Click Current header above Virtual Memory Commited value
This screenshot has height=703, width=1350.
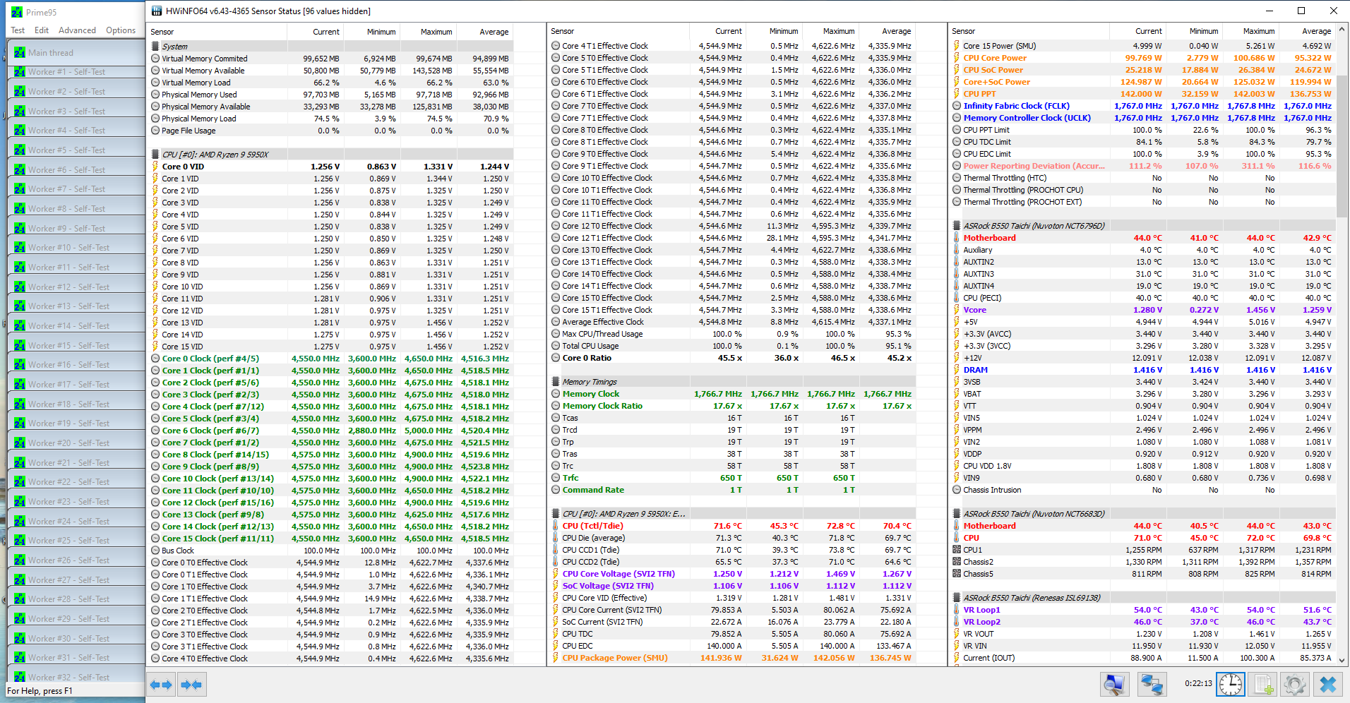[316, 32]
